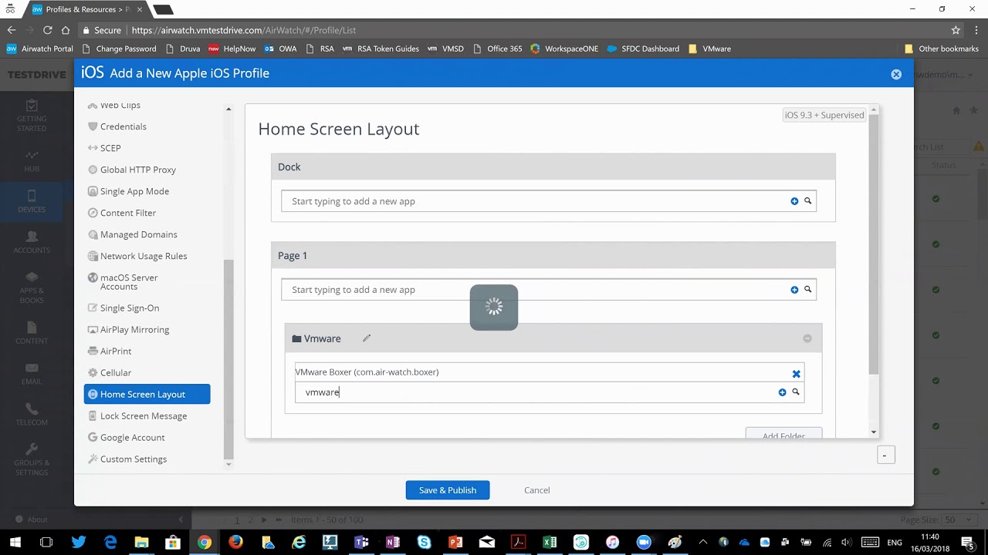The width and height of the screenshot is (988, 555).
Task: Open Change Password bookmark
Action: click(x=119, y=49)
